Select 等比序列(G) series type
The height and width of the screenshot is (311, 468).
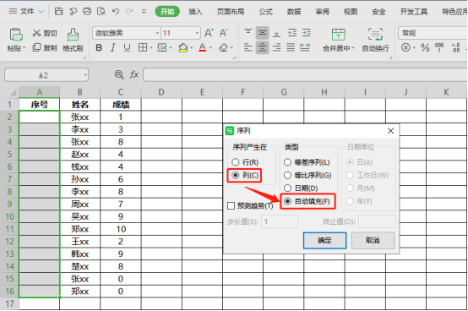coord(287,175)
